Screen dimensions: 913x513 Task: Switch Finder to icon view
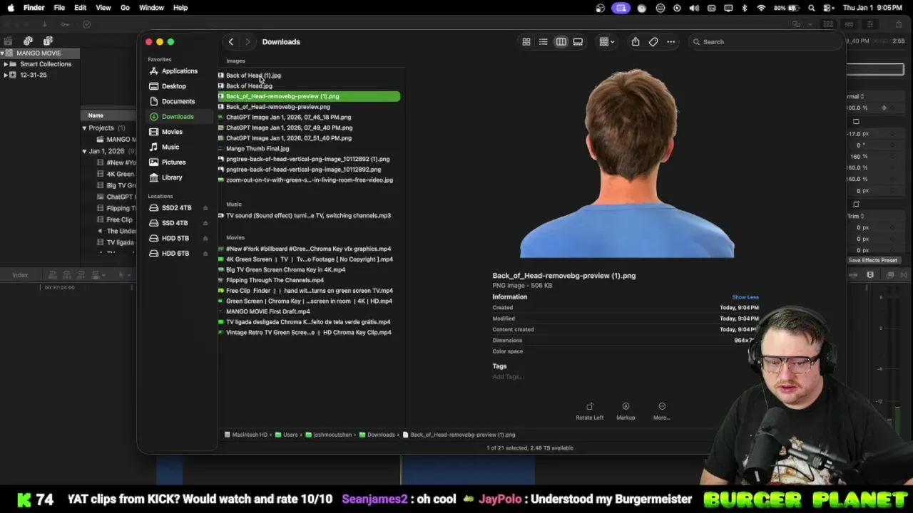526,42
